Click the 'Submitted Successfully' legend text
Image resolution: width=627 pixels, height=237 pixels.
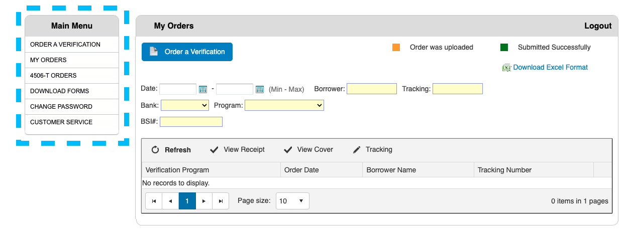(554, 47)
